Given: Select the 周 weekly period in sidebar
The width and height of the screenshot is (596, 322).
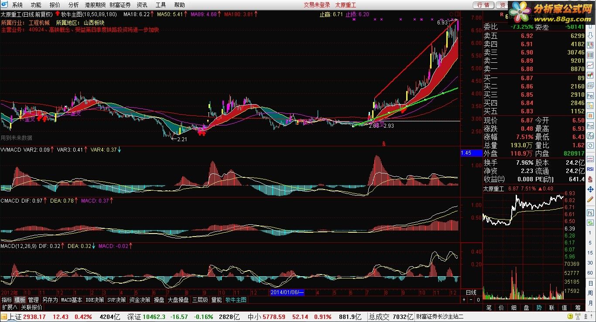Looking at the screenshot, I should (x=590, y=292).
